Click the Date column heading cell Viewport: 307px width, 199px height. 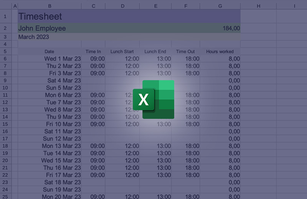click(50, 51)
